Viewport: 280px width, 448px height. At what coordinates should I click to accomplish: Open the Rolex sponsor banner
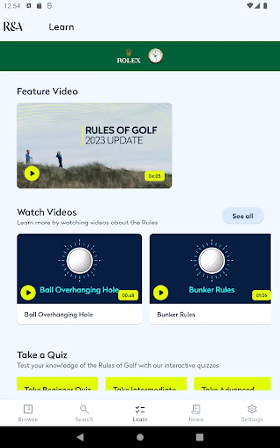[140, 56]
